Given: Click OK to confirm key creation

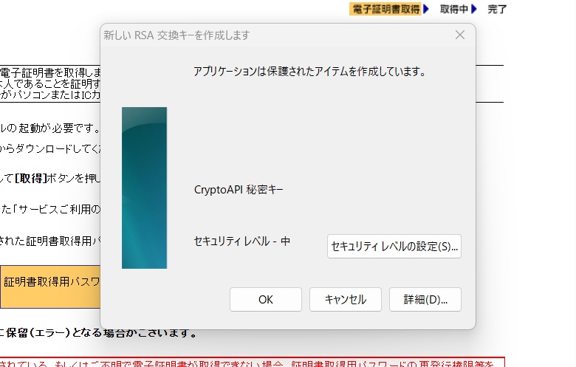Looking at the screenshot, I should pyautogui.click(x=265, y=300).
